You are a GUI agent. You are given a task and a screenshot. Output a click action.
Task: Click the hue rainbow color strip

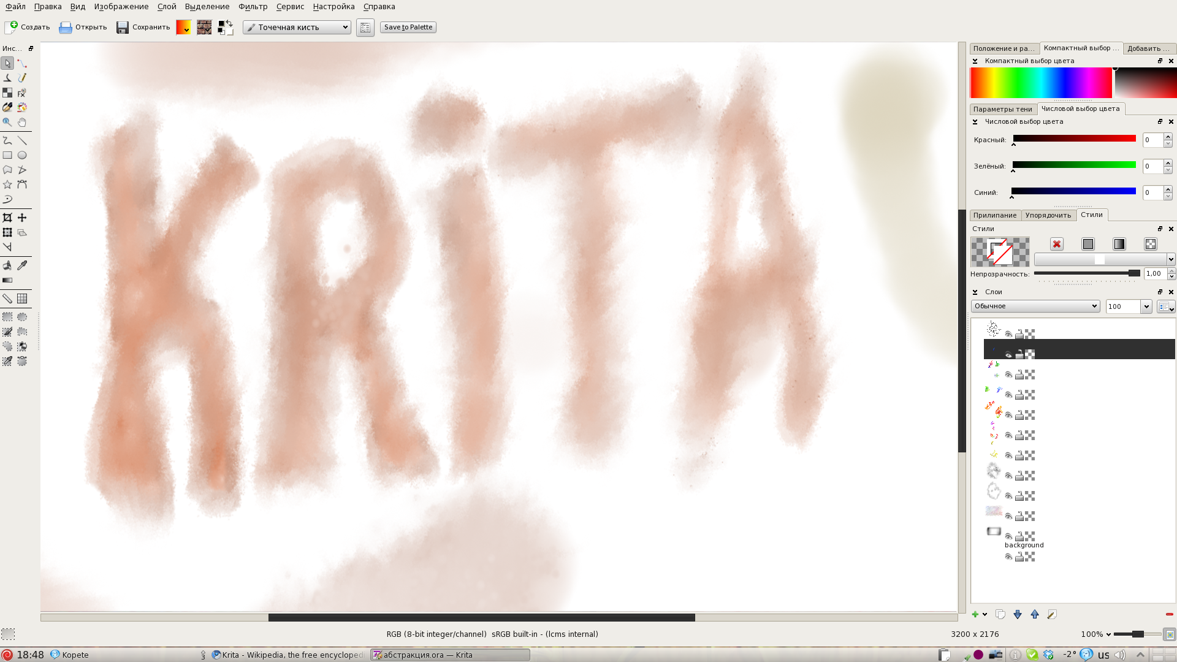pos(1041,83)
